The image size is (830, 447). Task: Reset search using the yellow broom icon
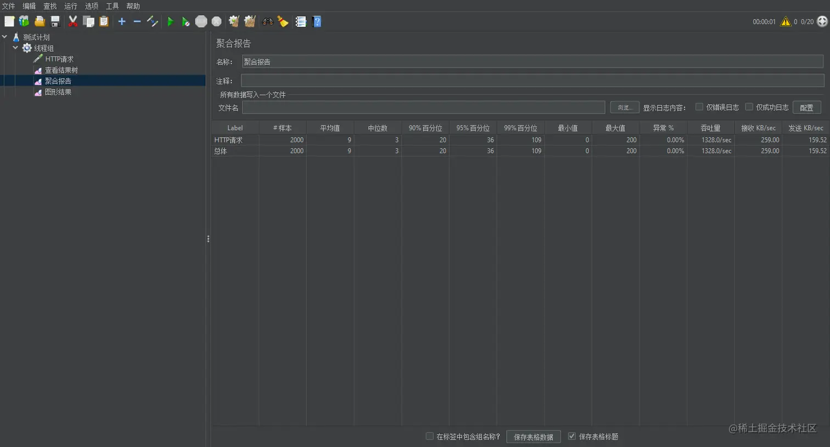tap(283, 21)
